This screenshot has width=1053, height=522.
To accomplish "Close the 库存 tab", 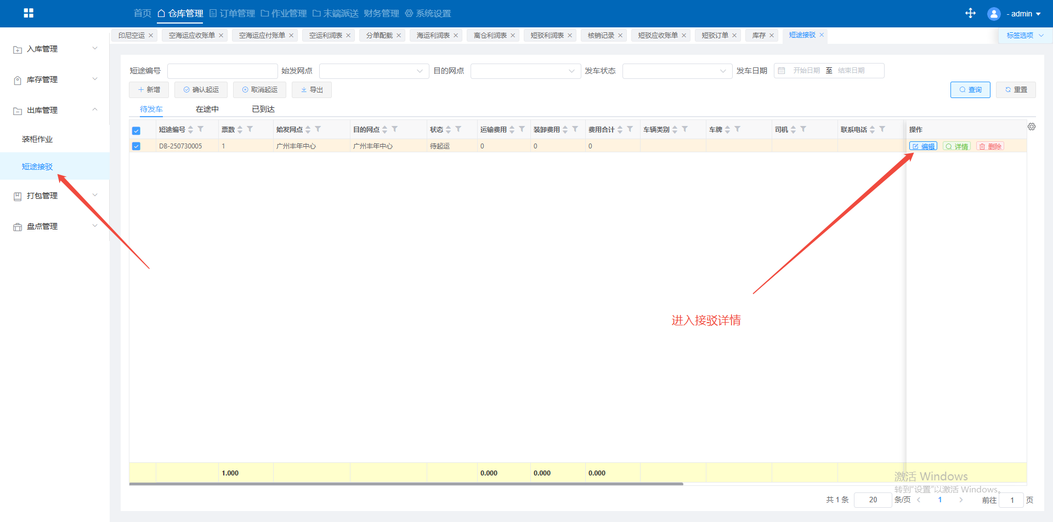I will click(x=772, y=36).
